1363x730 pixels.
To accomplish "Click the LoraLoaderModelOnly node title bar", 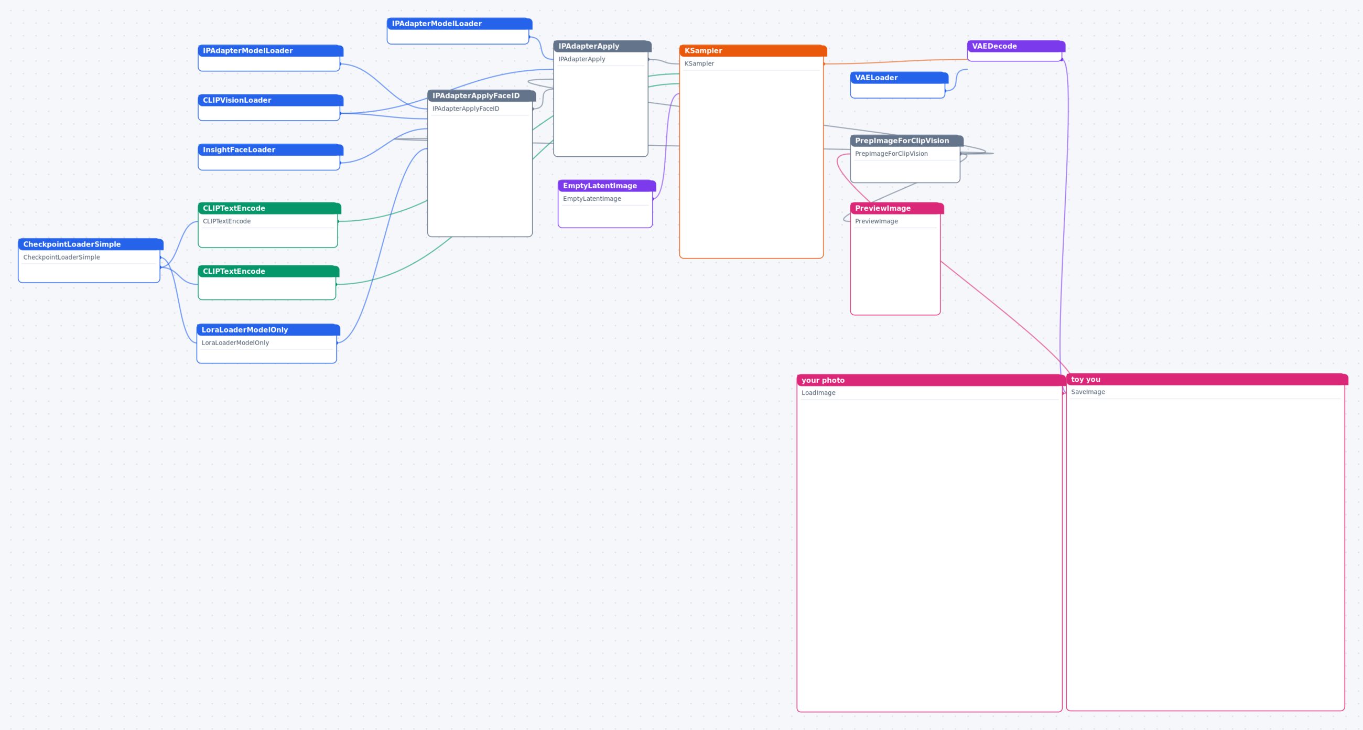I will [268, 330].
